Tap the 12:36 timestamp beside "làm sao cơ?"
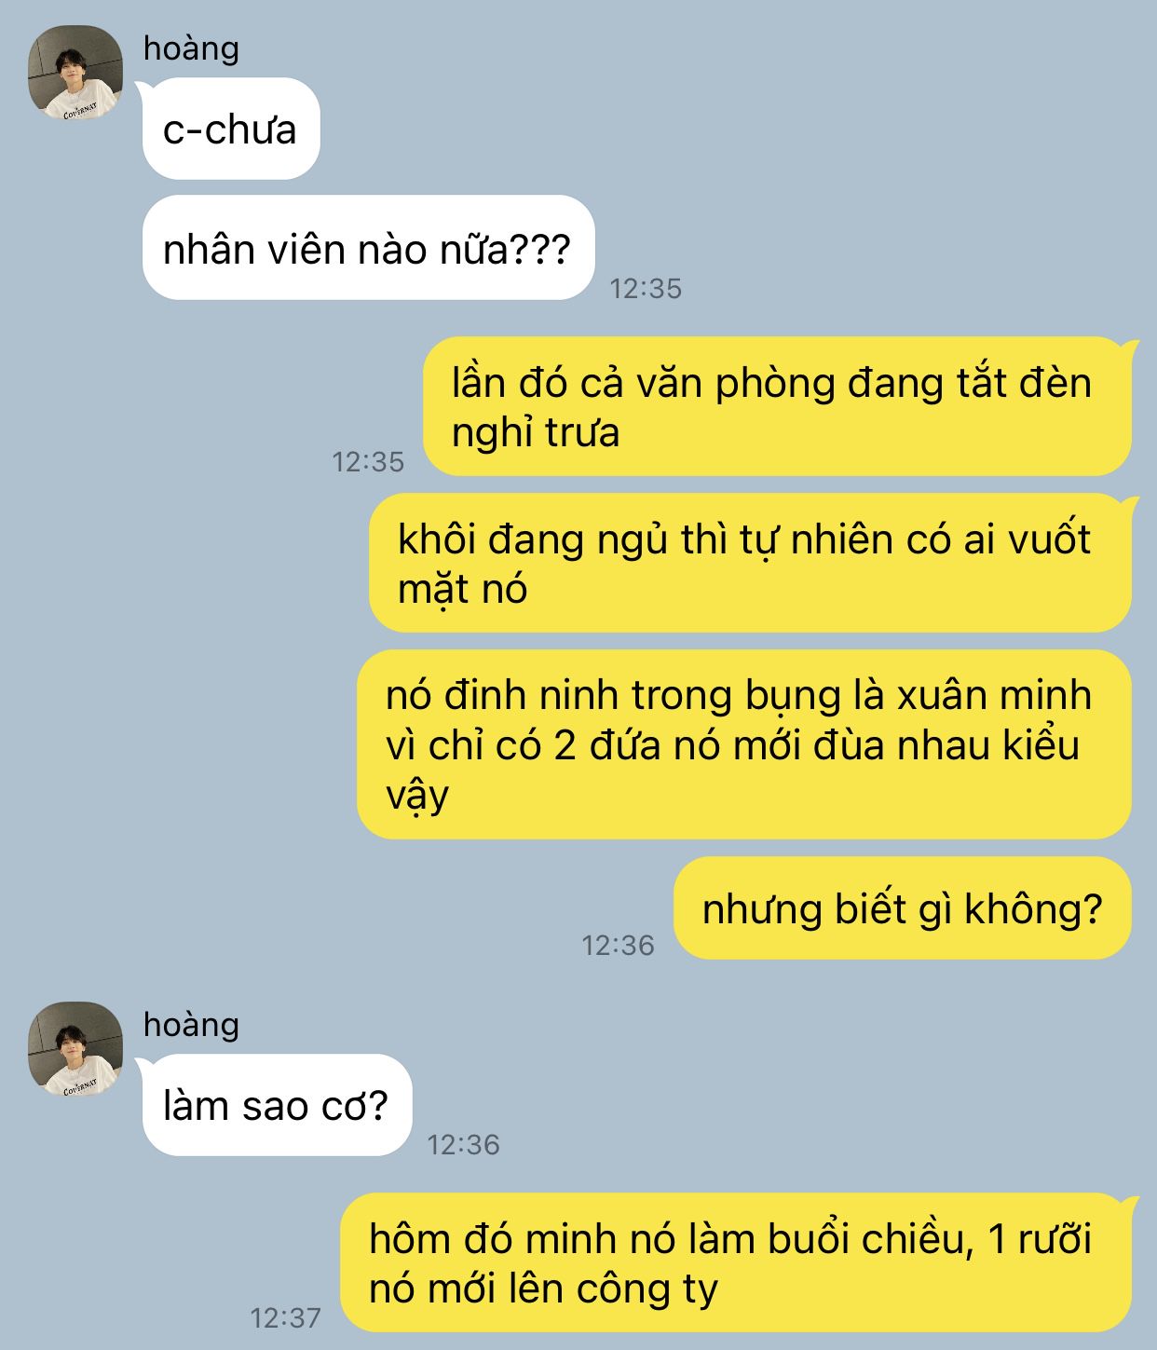Viewport: 1157px width, 1350px height. click(463, 1144)
